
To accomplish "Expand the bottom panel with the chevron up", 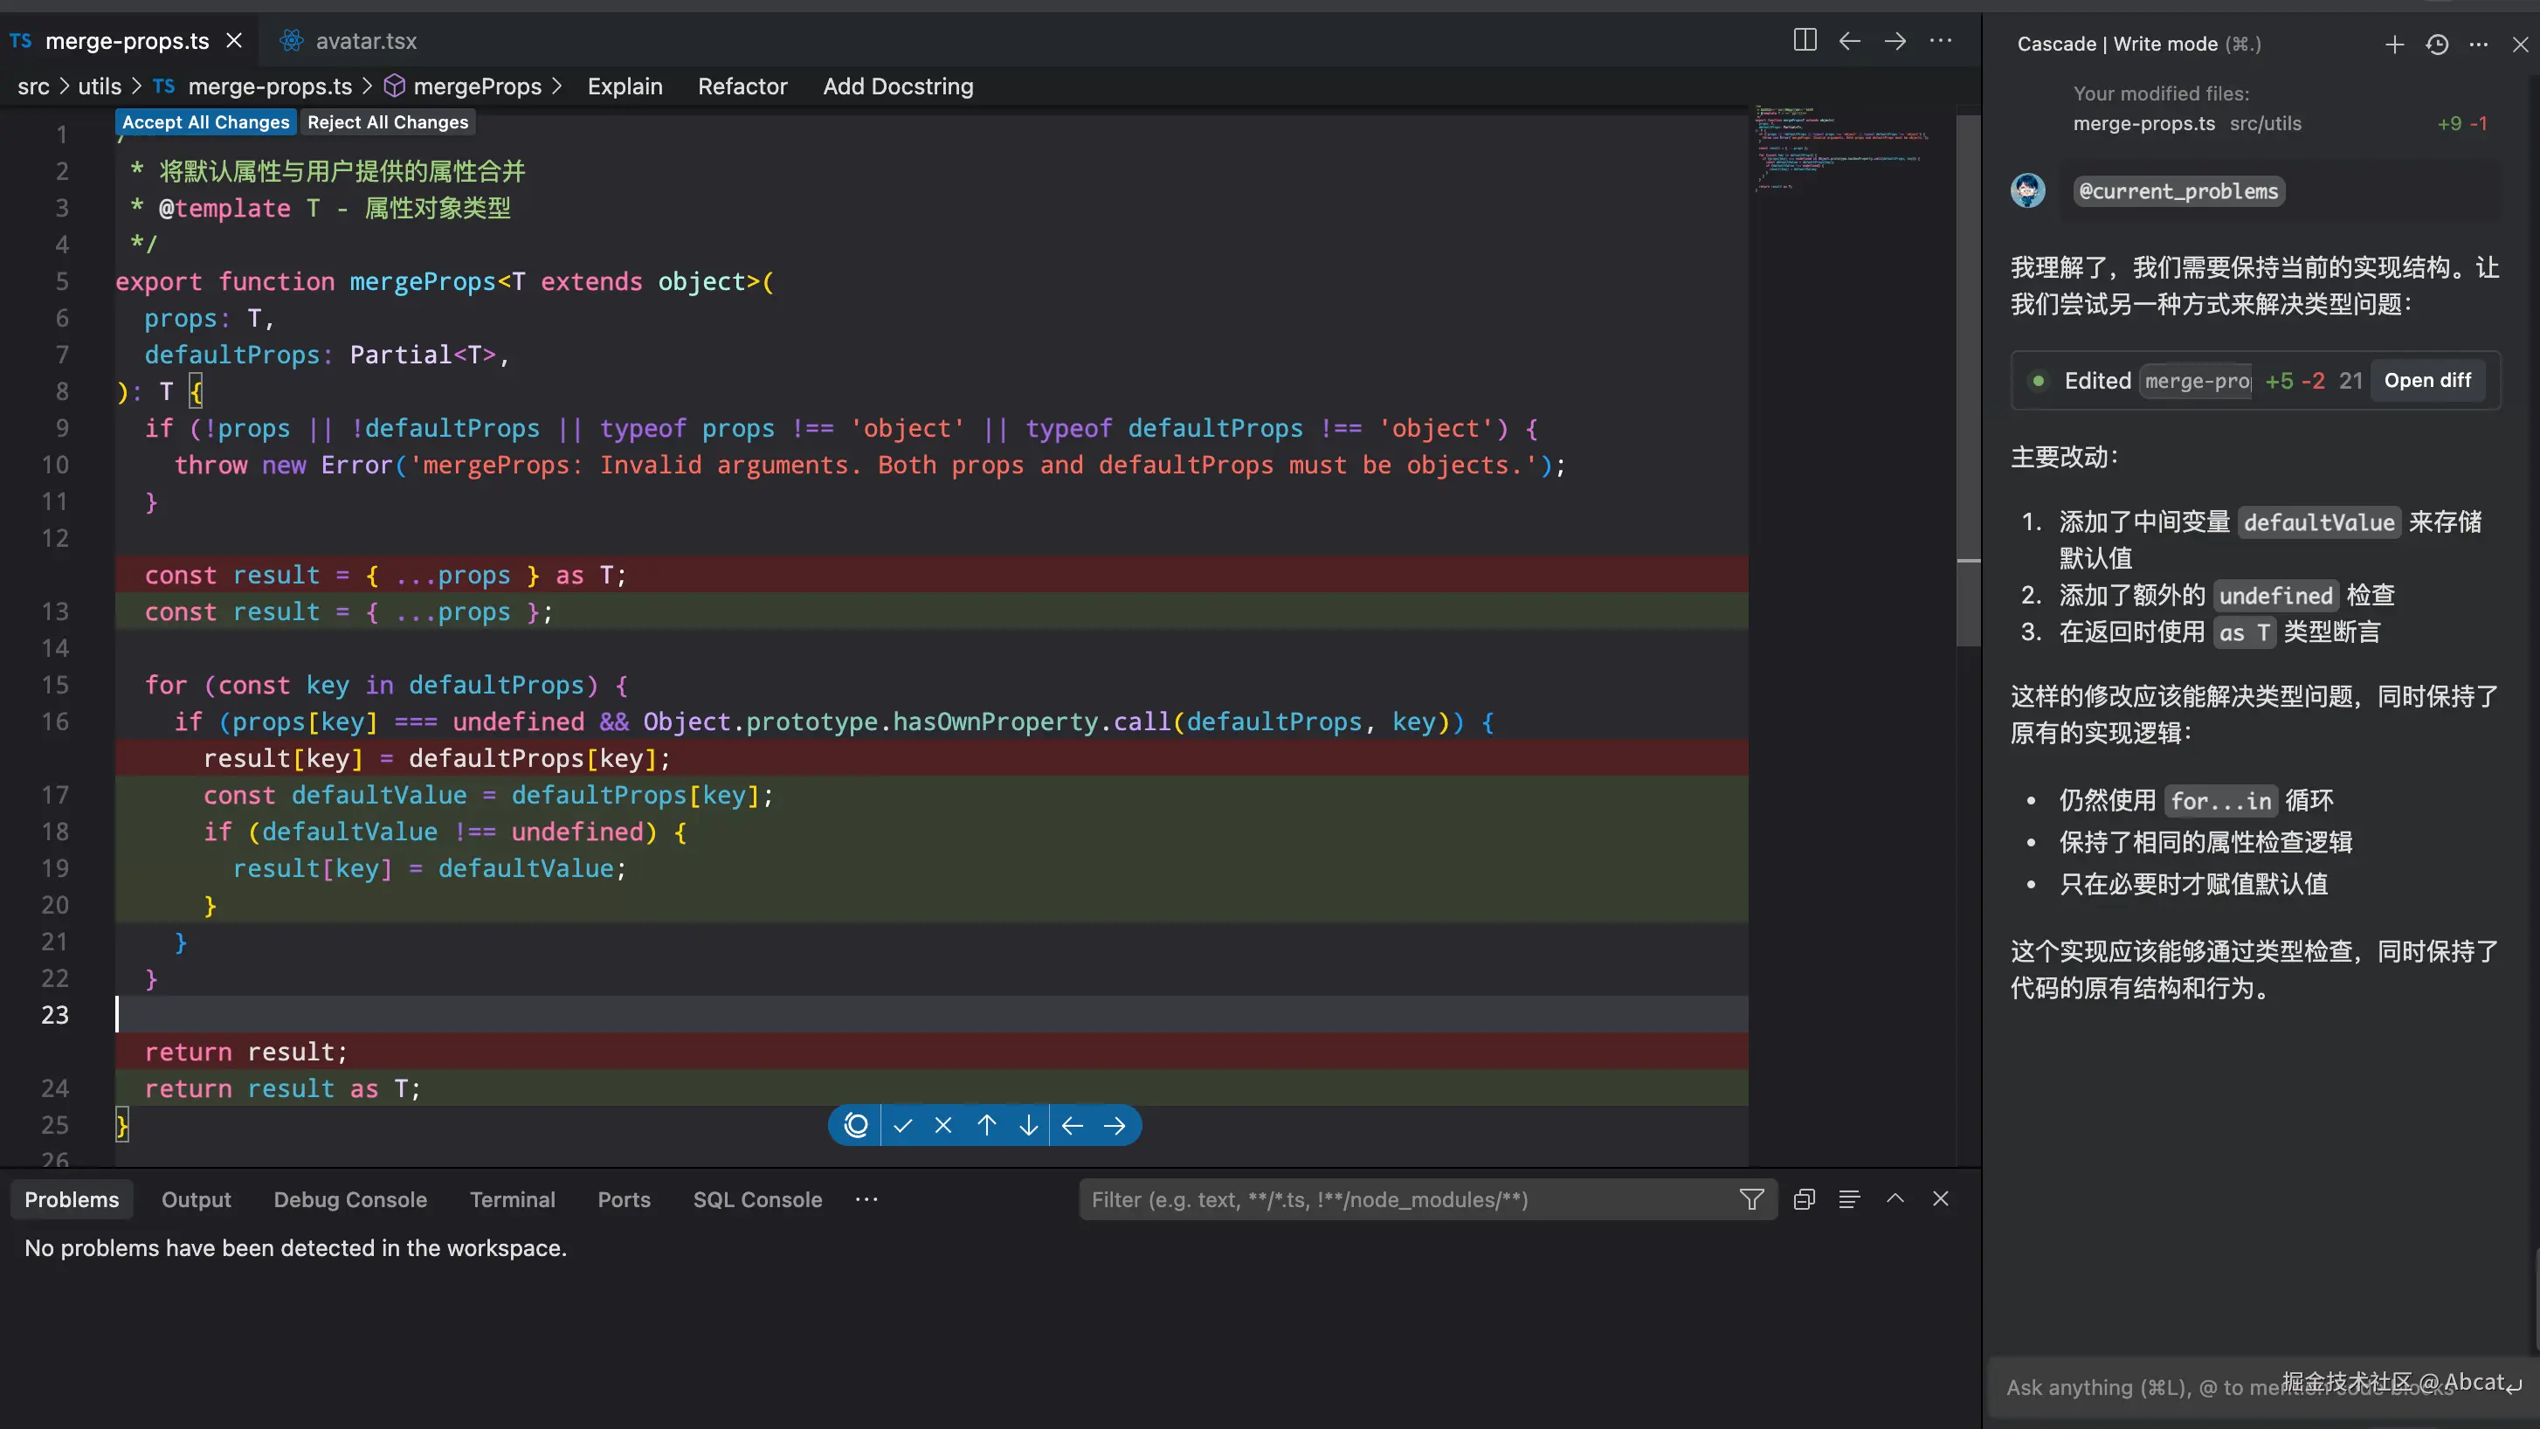I will click(1895, 1198).
